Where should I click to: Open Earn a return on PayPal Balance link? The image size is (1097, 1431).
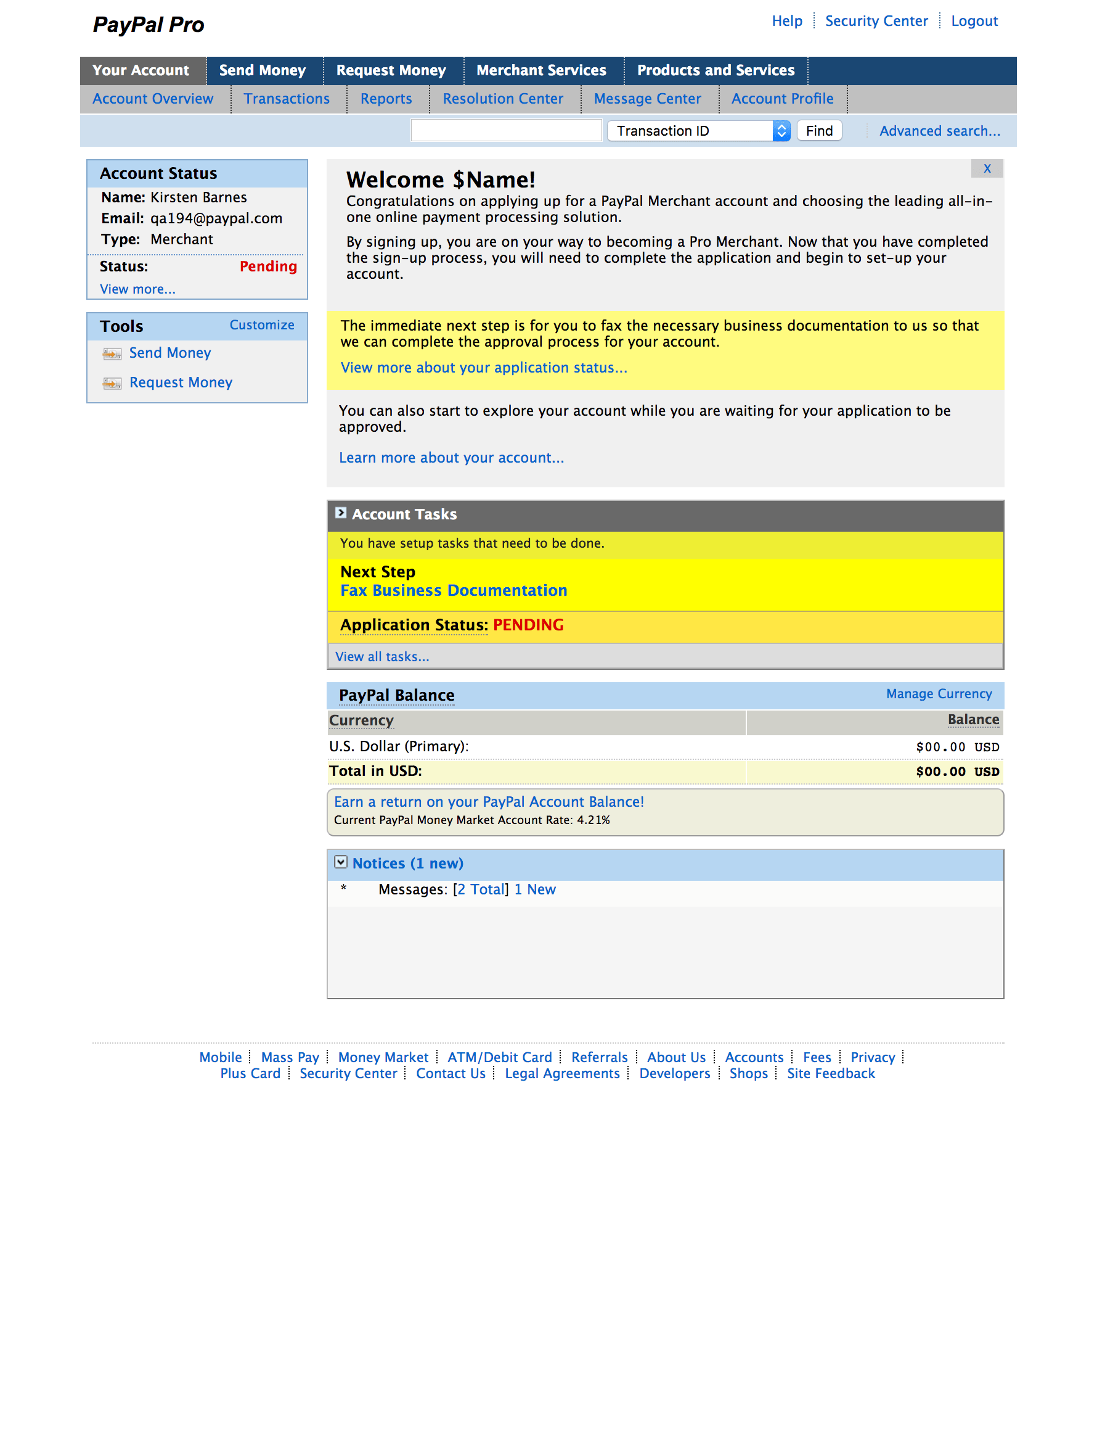pos(489,802)
